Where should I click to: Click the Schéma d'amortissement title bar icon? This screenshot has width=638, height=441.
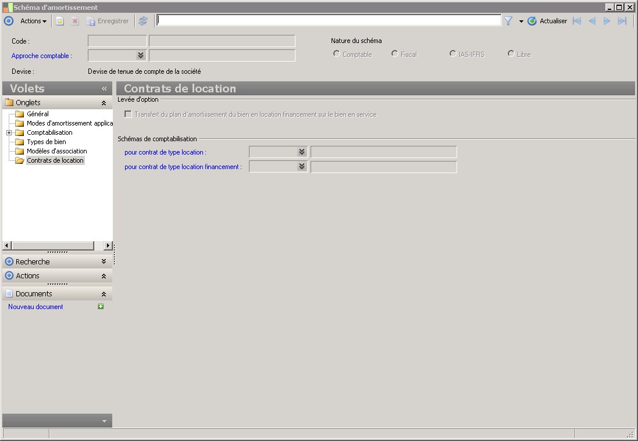point(8,8)
